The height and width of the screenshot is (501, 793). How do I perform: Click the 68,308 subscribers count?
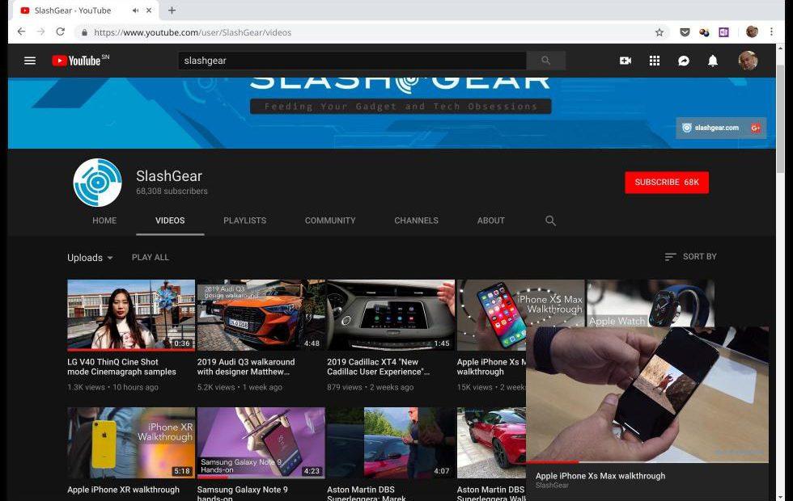172,191
